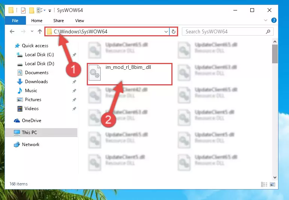Click the pin icon beside Downloads
This screenshot has width=289, height=200.
pyautogui.click(x=74, y=82)
